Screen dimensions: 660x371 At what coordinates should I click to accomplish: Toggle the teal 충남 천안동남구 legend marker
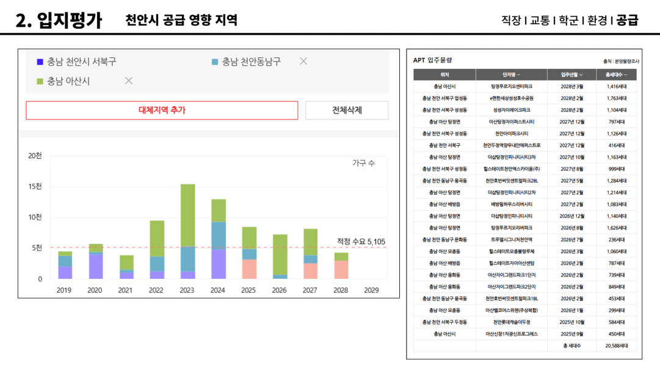pyautogui.click(x=215, y=62)
